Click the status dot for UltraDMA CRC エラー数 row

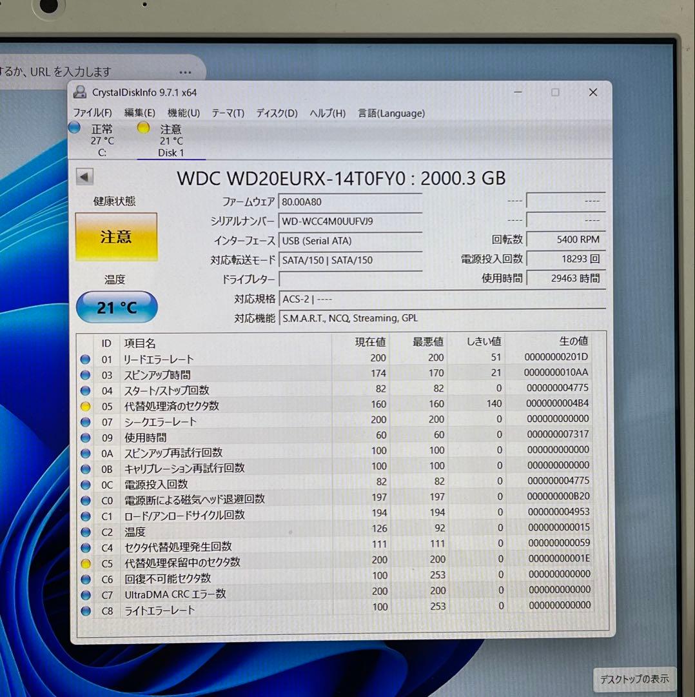point(85,595)
